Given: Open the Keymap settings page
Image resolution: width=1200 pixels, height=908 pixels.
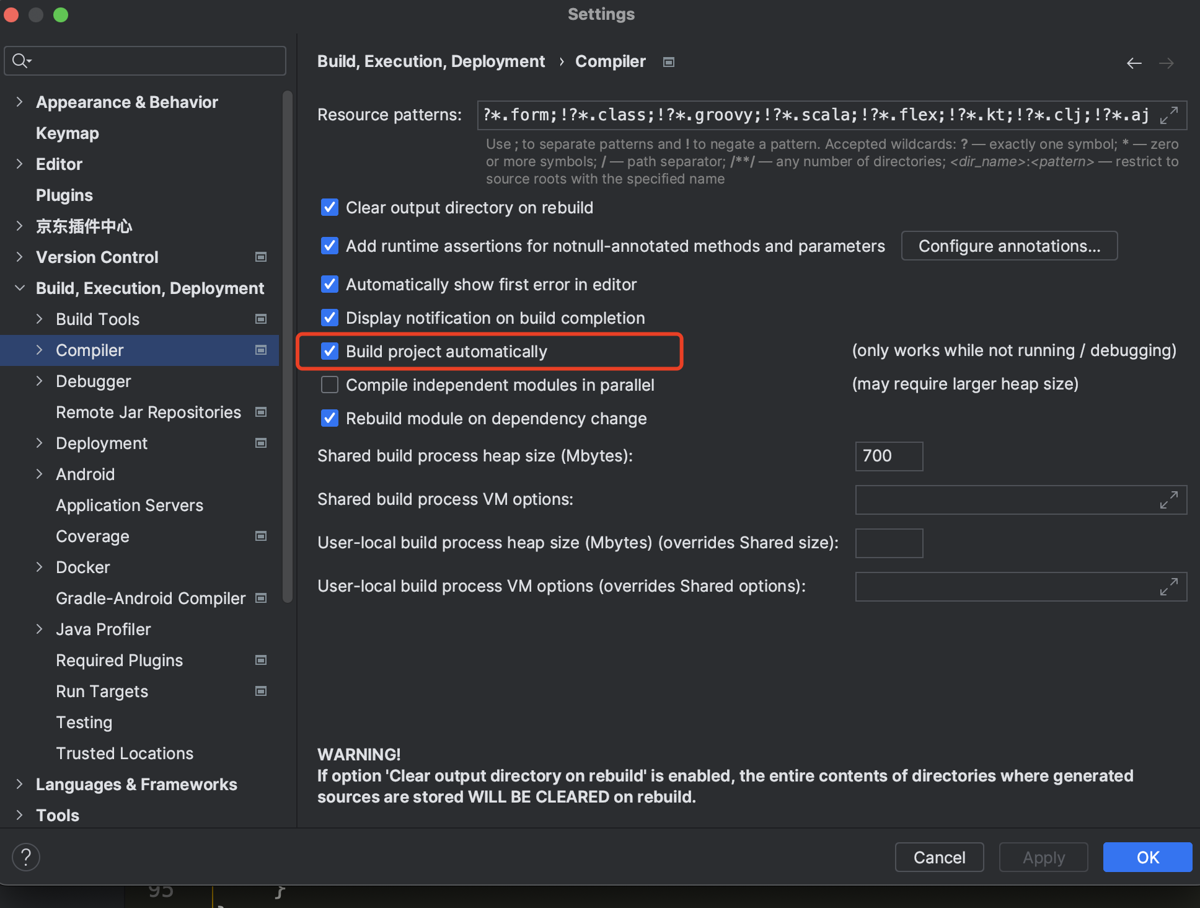Looking at the screenshot, I should click(x=67, y=133).
